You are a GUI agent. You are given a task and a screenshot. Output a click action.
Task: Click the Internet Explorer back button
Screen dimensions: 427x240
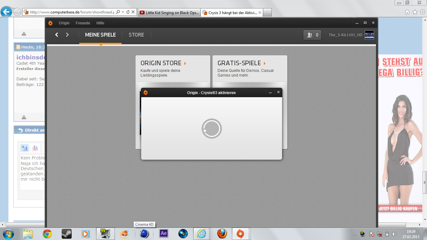(6, 12)
